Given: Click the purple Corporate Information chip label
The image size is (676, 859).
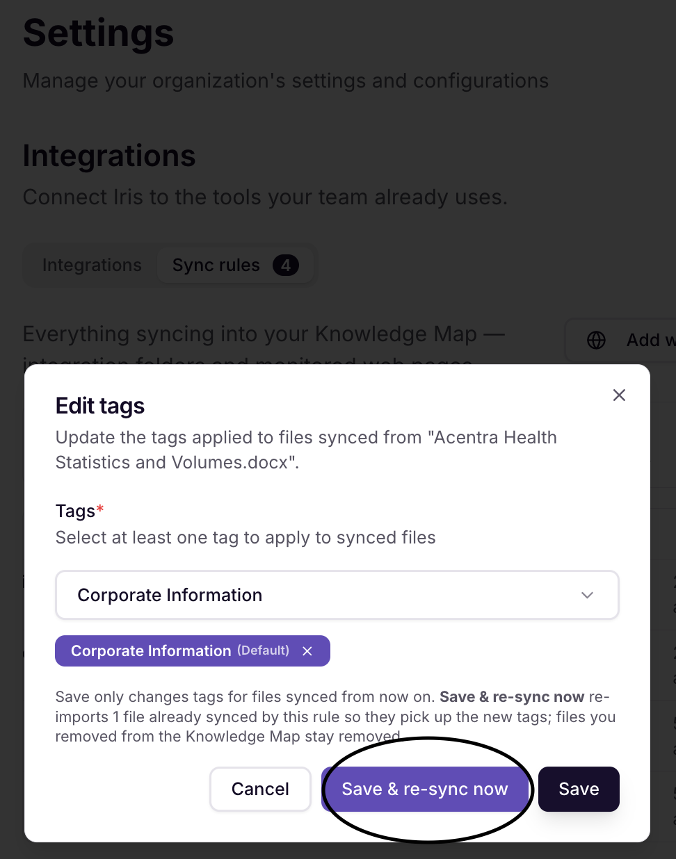Looking at the screenshot, I should (151, 651).
